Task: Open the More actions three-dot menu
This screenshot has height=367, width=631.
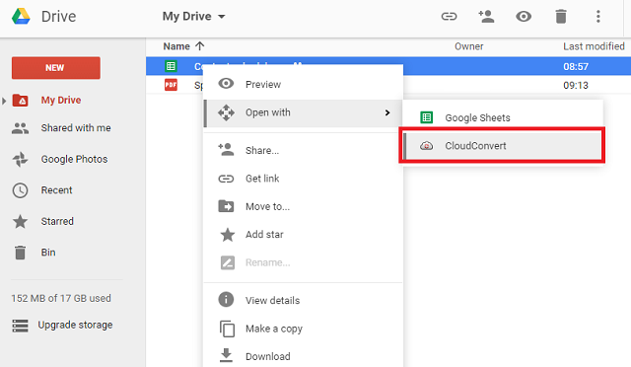Action: pos(598,17)
